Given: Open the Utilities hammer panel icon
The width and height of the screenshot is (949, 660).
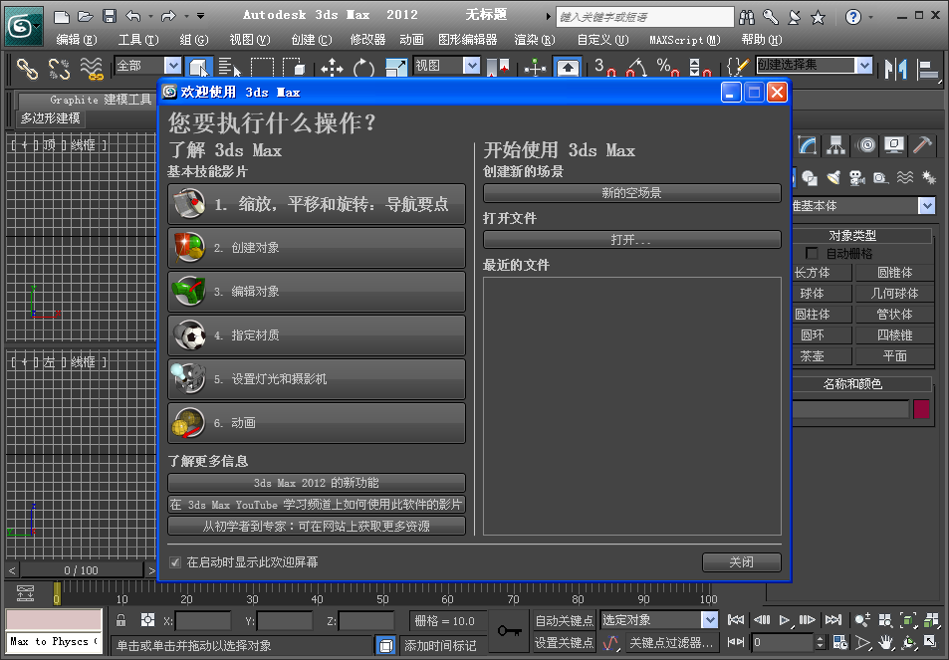Looking at the screenshot, I should tap(922, 145).
